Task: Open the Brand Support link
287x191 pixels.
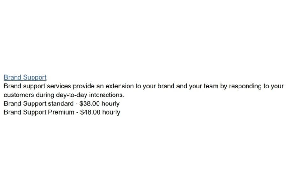Action: (x=25, y=77)
